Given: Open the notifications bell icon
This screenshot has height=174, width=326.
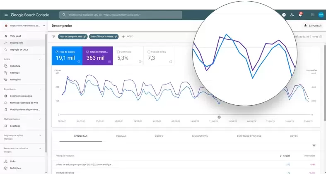Looking at the screenshot, I should [300, 15].
